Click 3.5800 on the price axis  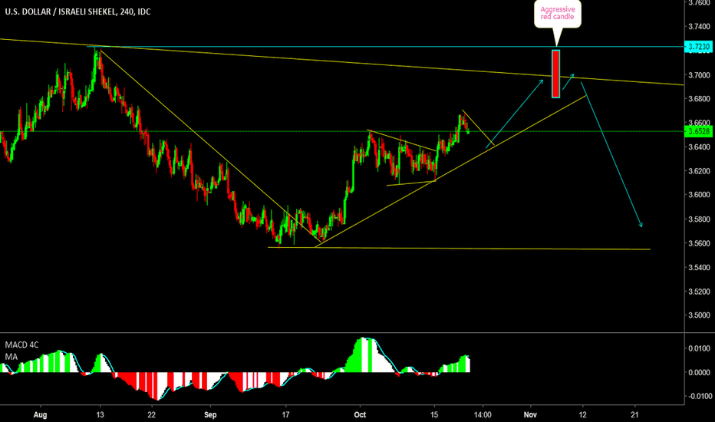click(699, 219)
